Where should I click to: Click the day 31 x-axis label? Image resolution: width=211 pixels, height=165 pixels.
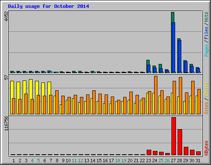click(x=198, y=160)
